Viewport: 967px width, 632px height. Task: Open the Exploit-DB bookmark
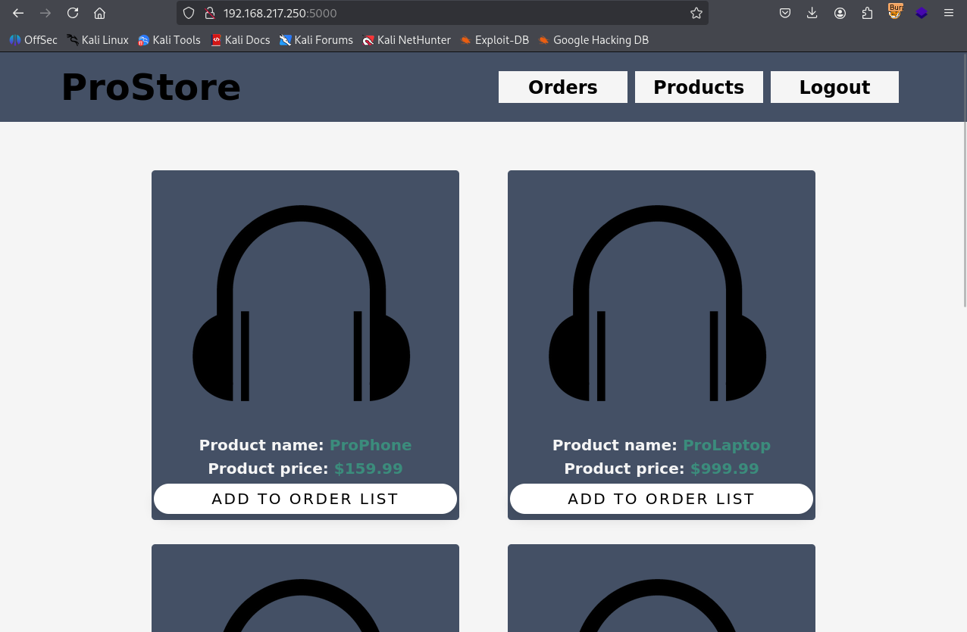(x=494, y=40)
